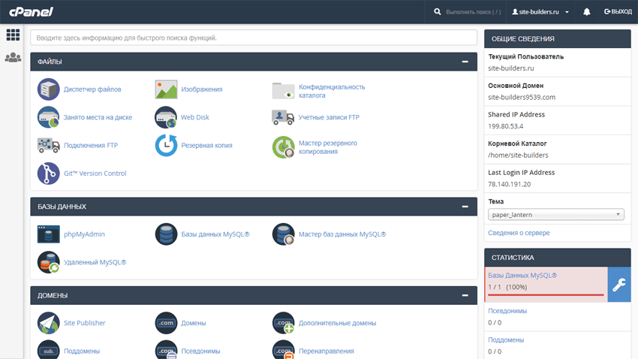Click the Изображения icon
The height and width of the screenshot is (359, 638).
(x=166, y=89)
